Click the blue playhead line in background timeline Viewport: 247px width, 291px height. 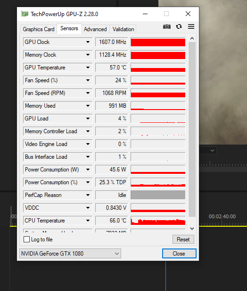click(166, 276)
